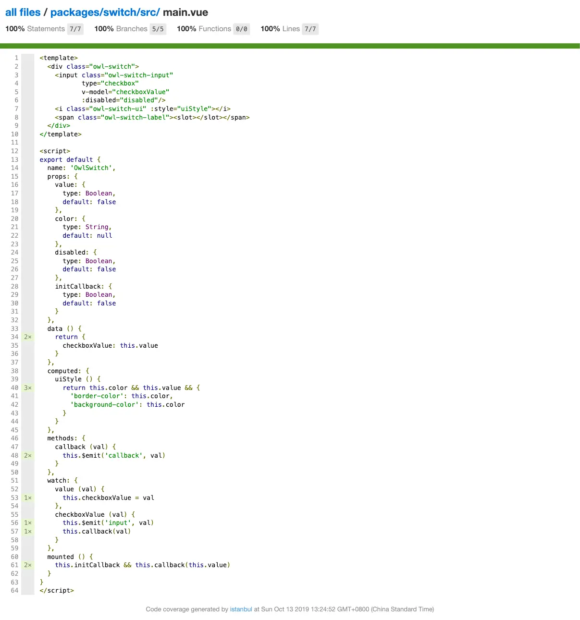Image resolution: width=580 pixels, height=620 pixels.
Task: Click the 2× hit count on line 61
Action: pyautogui.click(x=28, y=565)
